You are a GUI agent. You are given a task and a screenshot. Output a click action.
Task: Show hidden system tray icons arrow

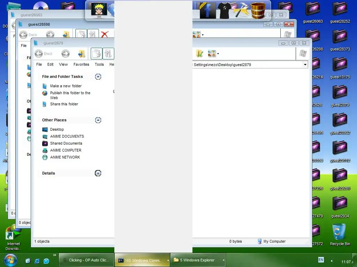pos(332,261)
